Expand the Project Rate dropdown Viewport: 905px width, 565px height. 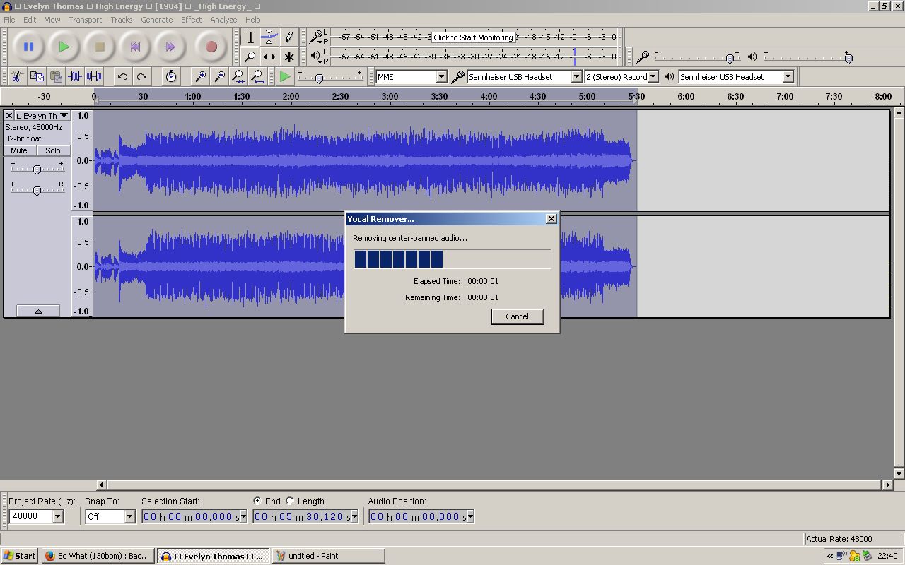(x=57, y=516)
